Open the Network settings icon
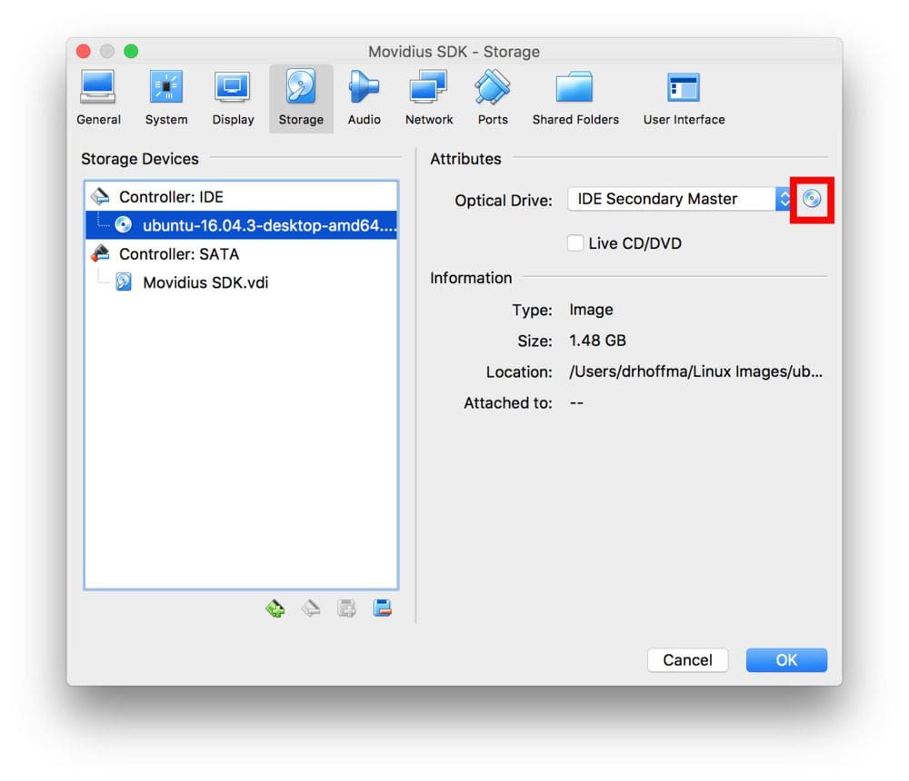 [428, 97]
